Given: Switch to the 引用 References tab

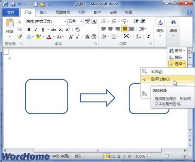Looking at the screenshot, I should (x=82, y=13).
